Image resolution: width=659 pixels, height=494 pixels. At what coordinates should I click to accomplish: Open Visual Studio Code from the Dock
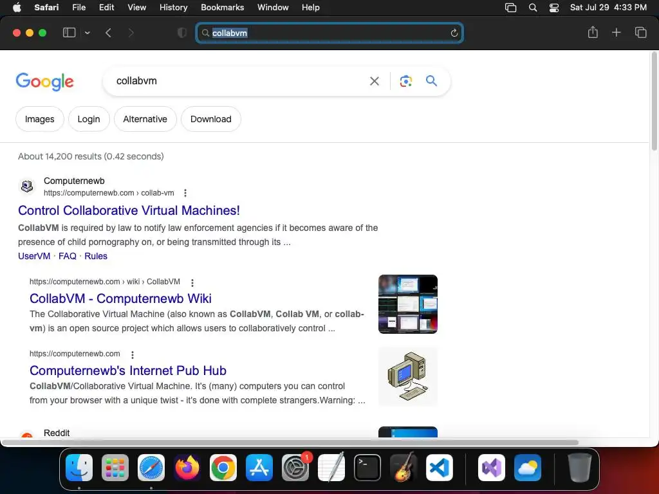440,468
